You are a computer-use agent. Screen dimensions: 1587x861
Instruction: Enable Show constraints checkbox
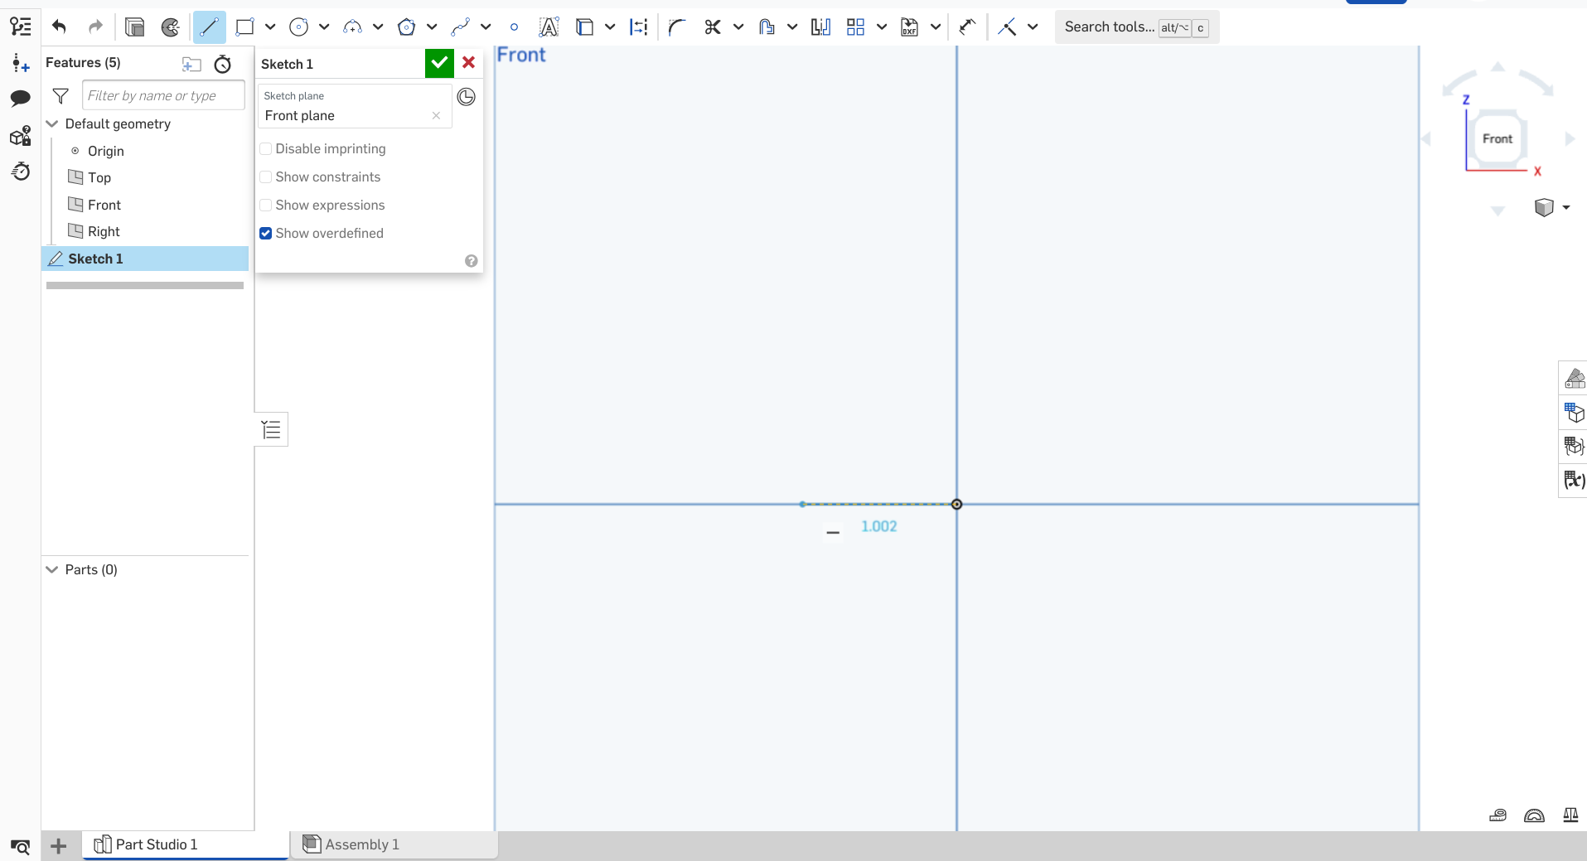click(x=266, y=177)
